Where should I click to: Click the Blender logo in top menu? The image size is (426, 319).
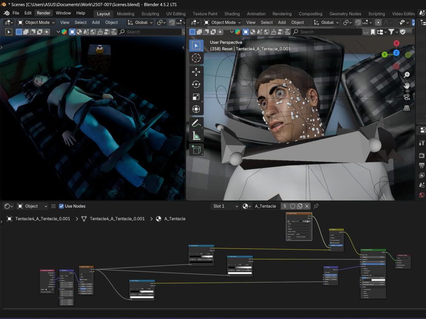6,13
